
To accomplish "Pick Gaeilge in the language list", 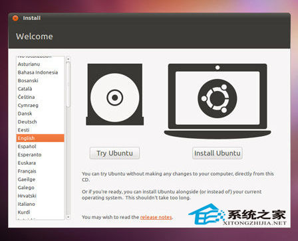I will click(41, 179).
